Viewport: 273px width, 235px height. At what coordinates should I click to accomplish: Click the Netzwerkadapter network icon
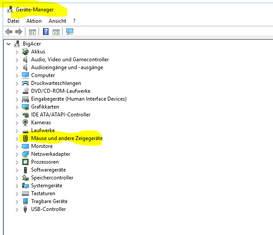tap(25, 154)
